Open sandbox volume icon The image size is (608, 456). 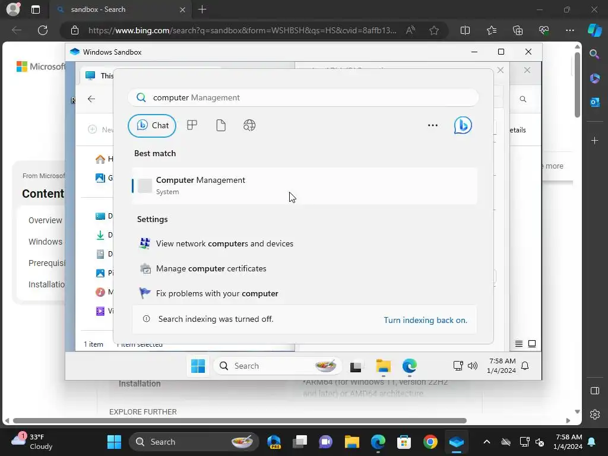pos(472,366)
